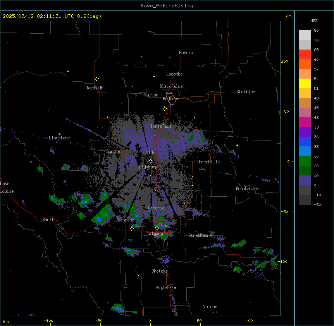Click the Sylvan map label
The image size is (334, 326).
tap(151, 95)
